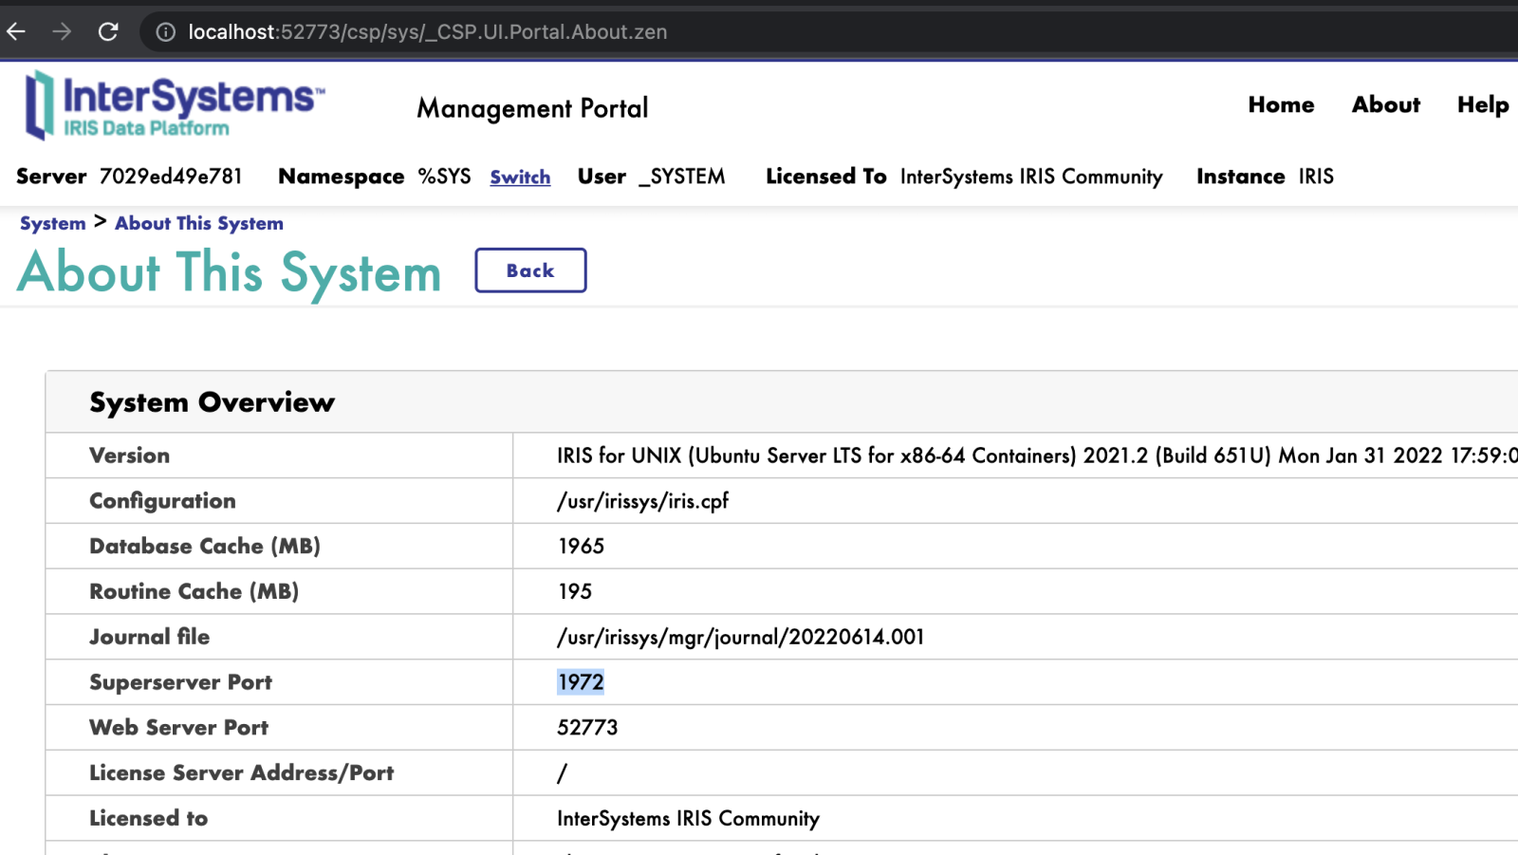Click the About This System page heading

230,272
